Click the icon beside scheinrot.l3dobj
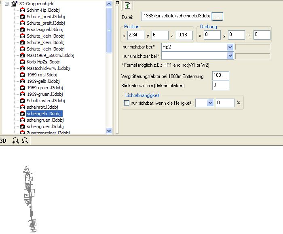The height and width of the screenshot is (234, 283). click(x=22, y=107)
